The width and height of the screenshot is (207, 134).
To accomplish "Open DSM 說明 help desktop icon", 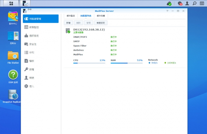I will click(13, 77).
